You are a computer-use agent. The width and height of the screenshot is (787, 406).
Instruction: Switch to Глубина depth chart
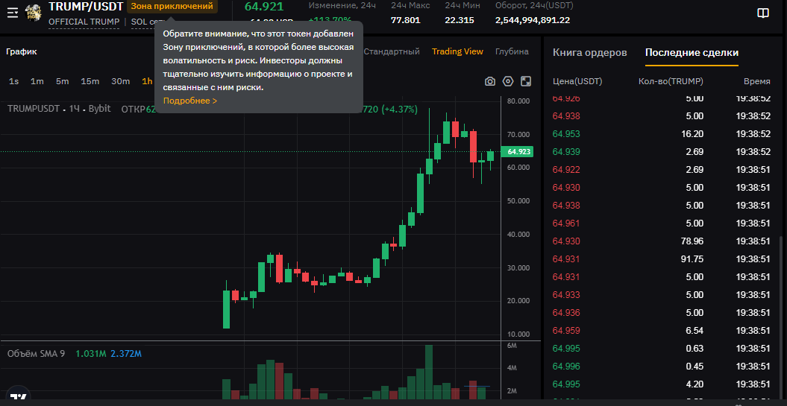[512, 51]
